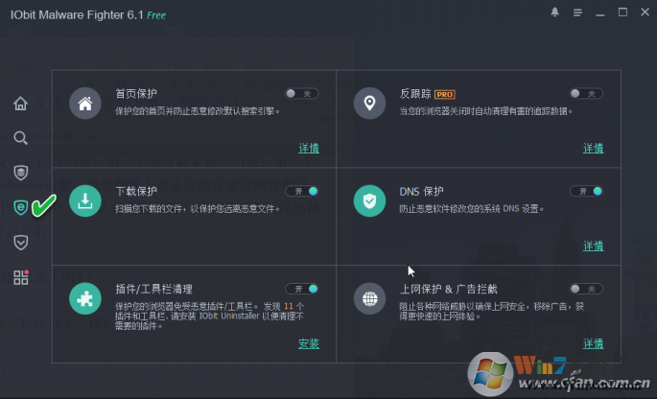Open the Home page in the sidebar
The height and width of the screenshot is (399, 657).
[x=20, y=104]
